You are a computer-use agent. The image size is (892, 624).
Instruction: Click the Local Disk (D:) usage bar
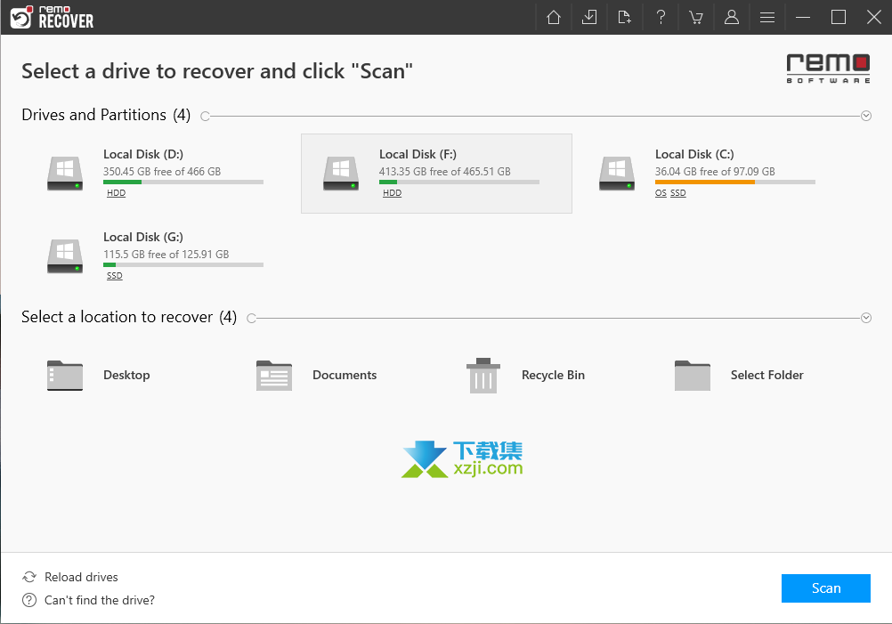click(183, 182)
